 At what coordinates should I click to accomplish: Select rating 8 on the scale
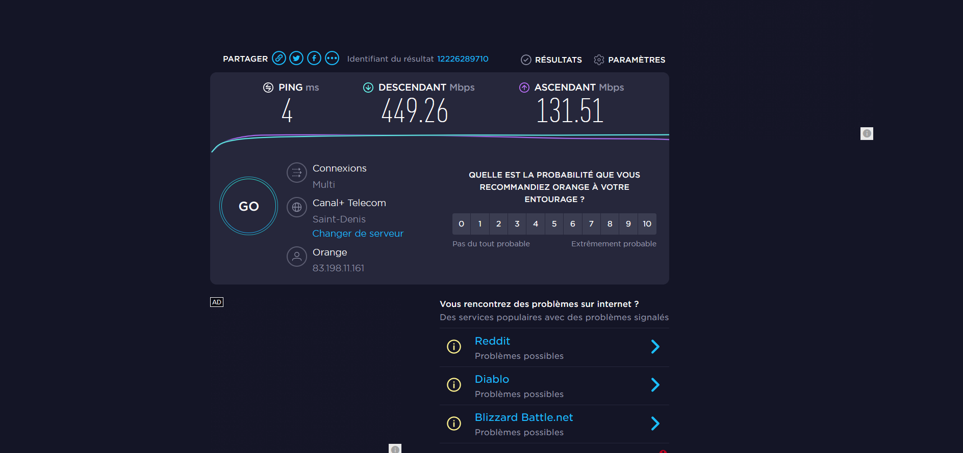point(610,224)
